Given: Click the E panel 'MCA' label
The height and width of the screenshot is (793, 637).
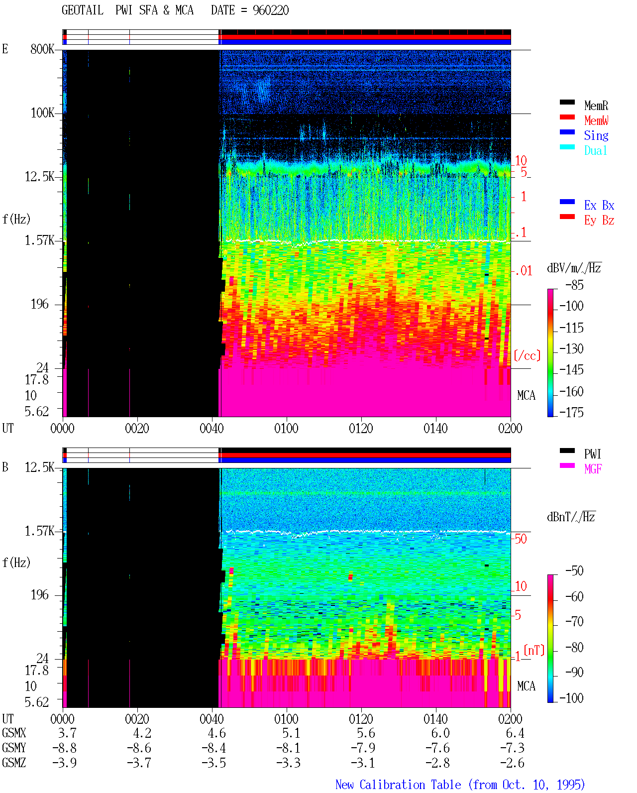Looking at the screenshot, I should pos(526,396).
